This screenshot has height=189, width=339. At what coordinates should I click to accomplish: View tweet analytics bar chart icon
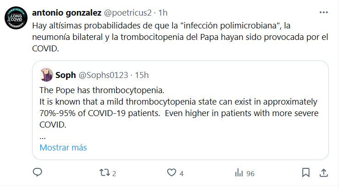238,173
